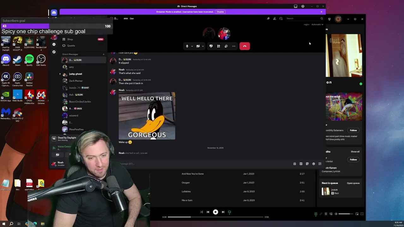Open sticker picker in message bar
Image resolution: width=404 pixels, height=227 pixels.
307,164
